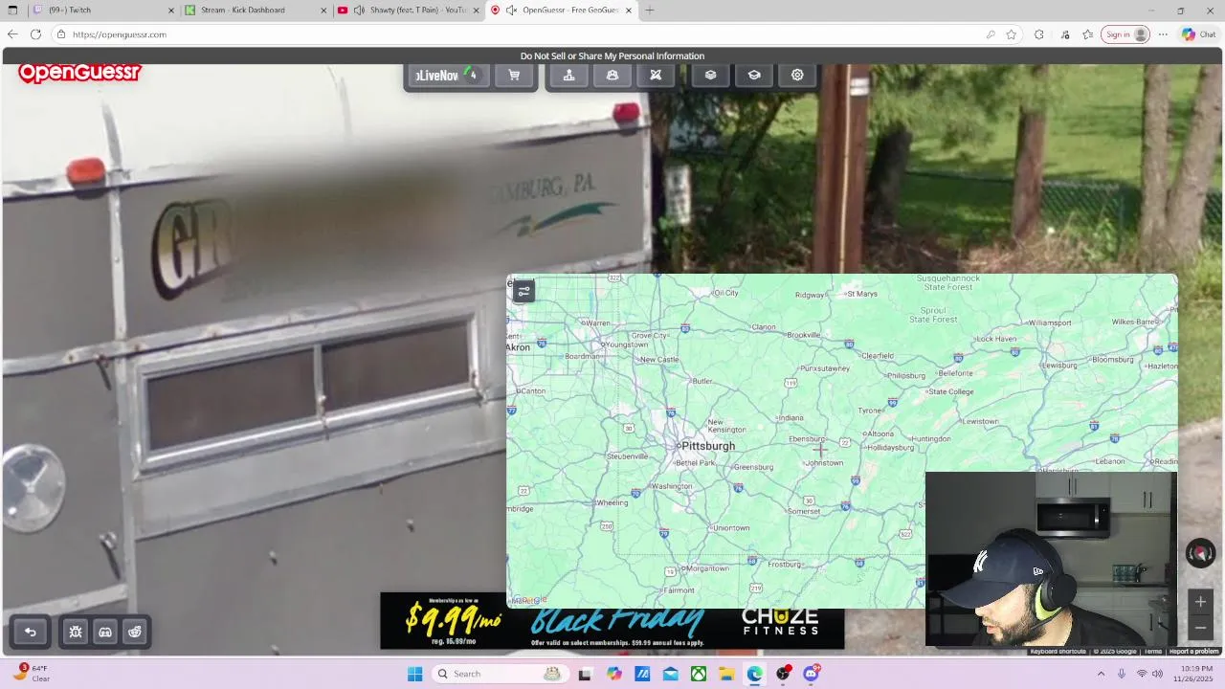Screen dimensions: 1225x689
Task: Return to start with back arrow button
Action: point(31,632)
